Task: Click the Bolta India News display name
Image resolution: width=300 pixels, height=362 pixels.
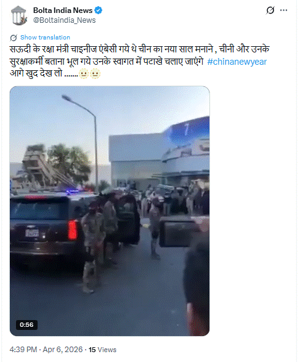Action: pos(63,10)
